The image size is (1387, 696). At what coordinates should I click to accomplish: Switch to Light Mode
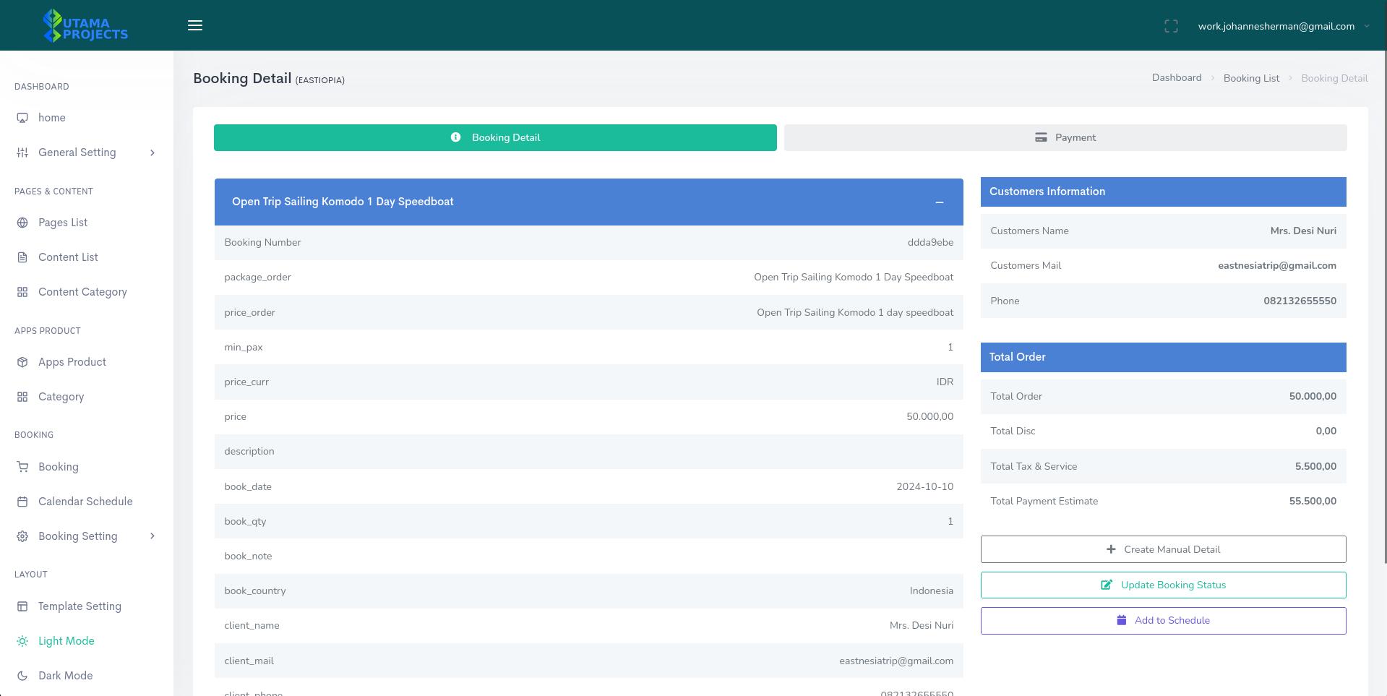(x=66, y=641)
